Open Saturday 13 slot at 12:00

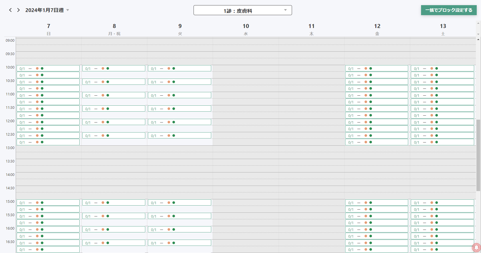click(x=442, y=122)
